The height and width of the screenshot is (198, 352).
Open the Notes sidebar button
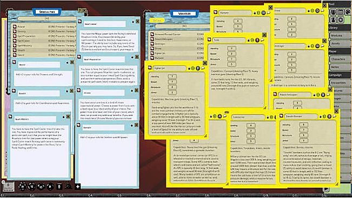[340, 67]
